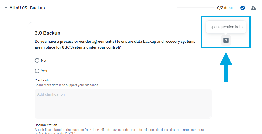This screenshot has width=262, height=134.
Task: Click the blue checkmark status icon
Action: point(243,8)
